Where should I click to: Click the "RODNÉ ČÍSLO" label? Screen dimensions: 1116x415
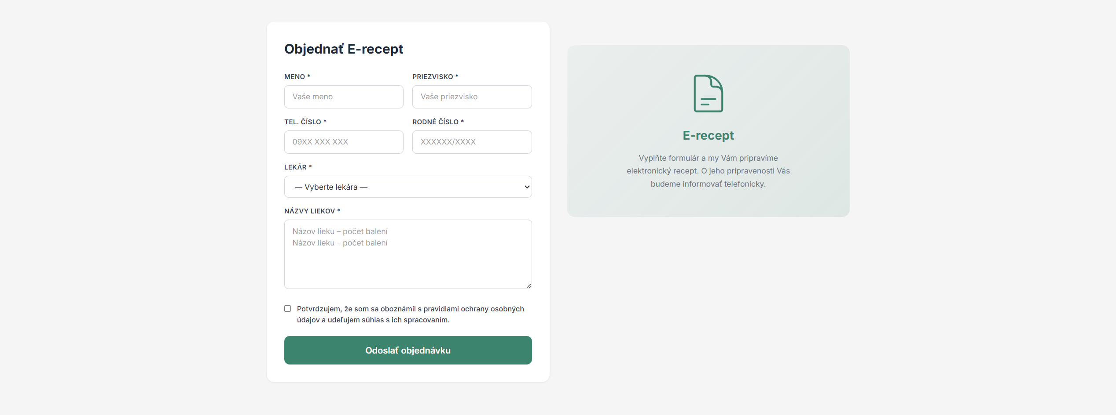point(435,122)
